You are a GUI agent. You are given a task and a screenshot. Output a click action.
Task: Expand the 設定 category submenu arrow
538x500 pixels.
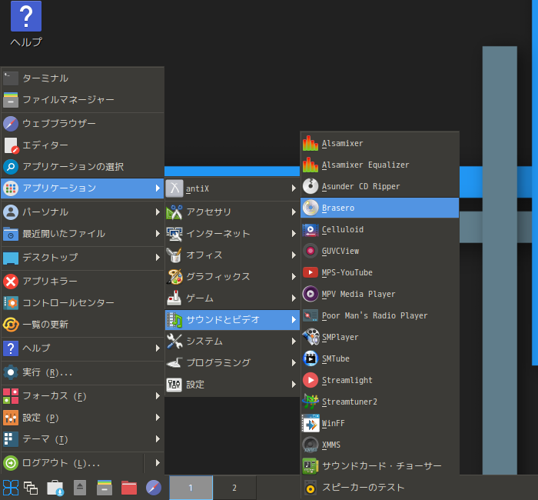click(x=294, y=385)
